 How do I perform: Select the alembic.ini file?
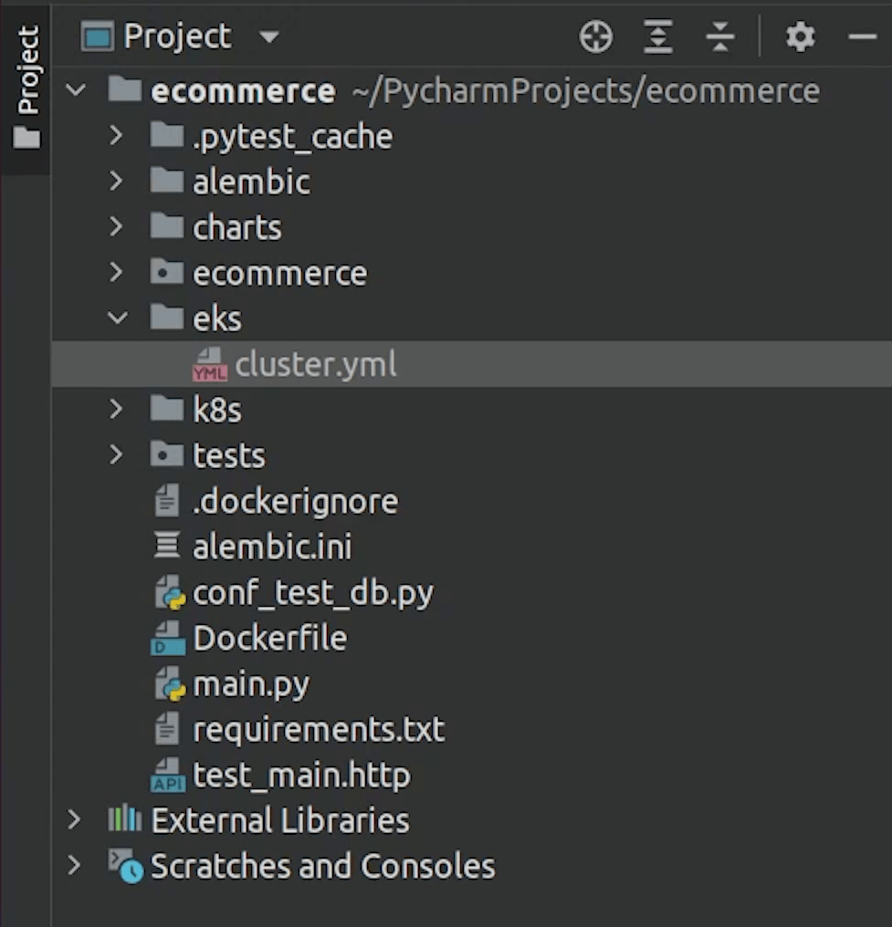(x=271, y=547)
